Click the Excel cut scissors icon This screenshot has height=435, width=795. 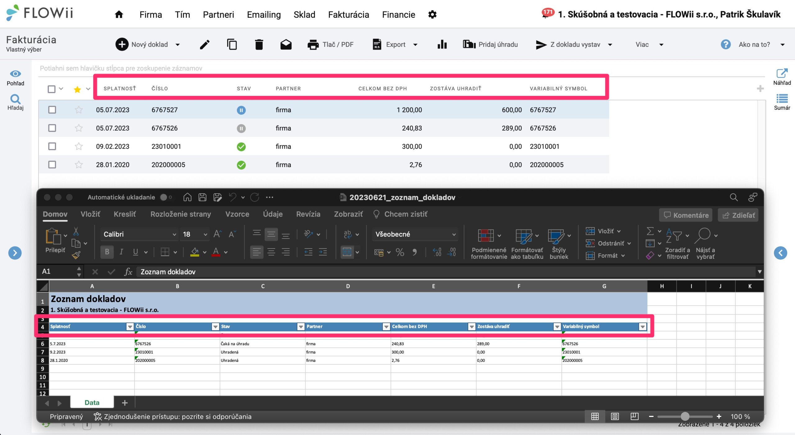(76, 231)
